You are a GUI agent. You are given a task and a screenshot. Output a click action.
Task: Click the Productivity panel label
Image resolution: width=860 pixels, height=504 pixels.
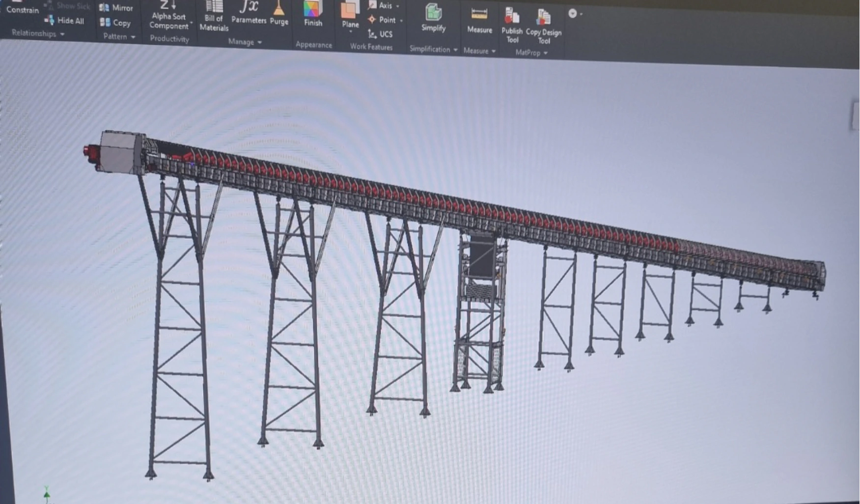coord(169,38)
